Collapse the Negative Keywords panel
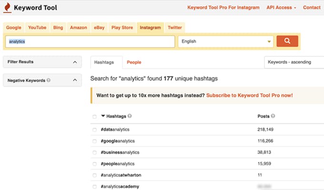The width and height of the screenshot is (324, 190). click(x=75, y=80)
